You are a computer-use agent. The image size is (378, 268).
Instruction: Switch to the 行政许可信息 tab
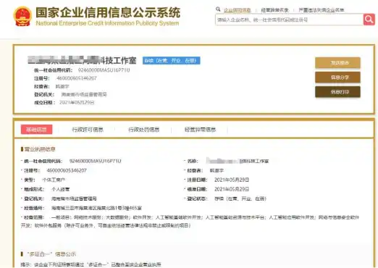(x=88, y=130)
